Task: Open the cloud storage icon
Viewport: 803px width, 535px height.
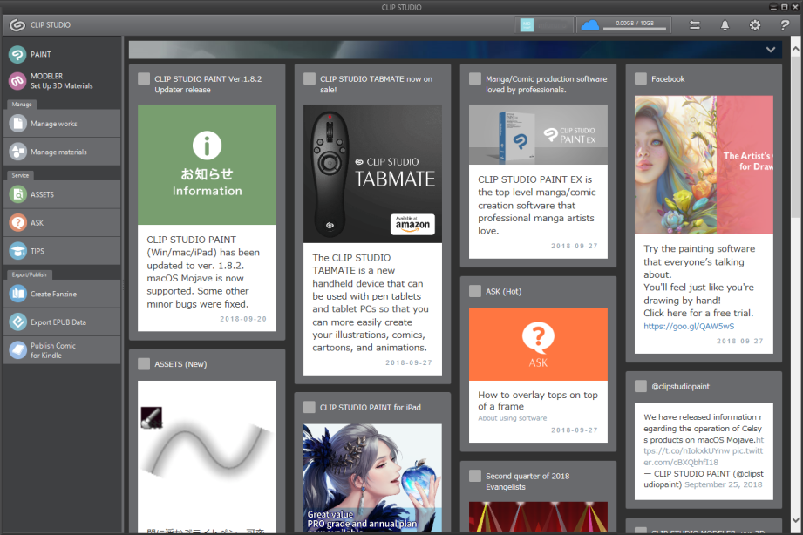Action: (590, 25)
